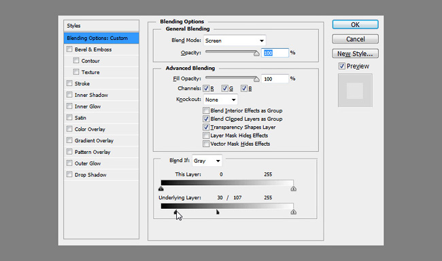Open the Inner Shadow settings row
Screen dimensions: 442x261
(x=101, y=95)
